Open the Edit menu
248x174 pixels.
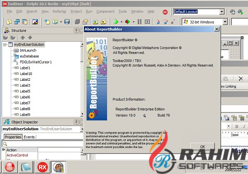point(19,12)
